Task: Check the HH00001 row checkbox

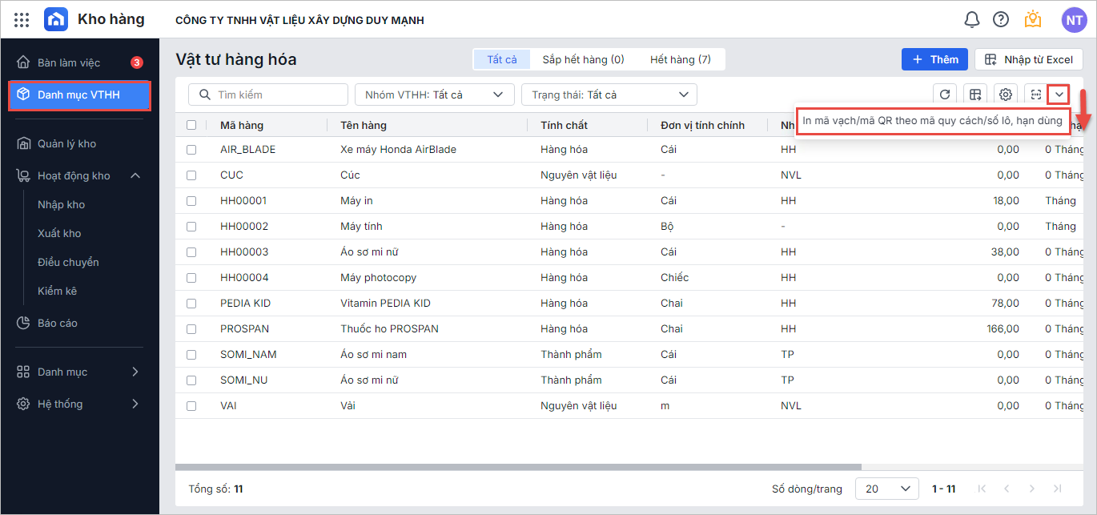Action: pos(191,201)
